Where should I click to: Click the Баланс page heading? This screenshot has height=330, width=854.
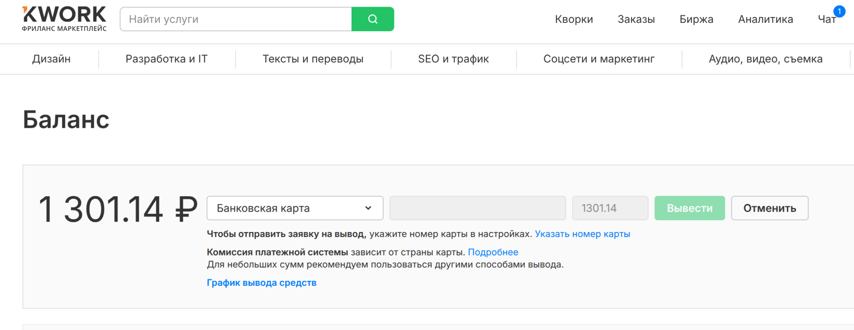pyautogui.click(x=66, y=120)
